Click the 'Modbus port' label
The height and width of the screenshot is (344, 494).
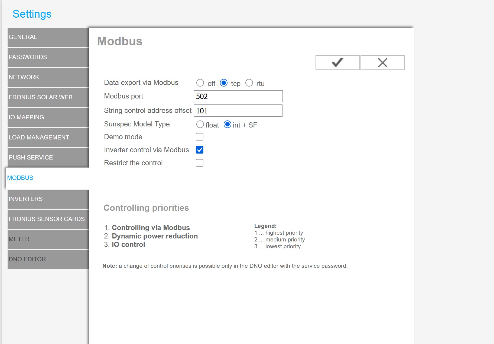coord(123,96)
